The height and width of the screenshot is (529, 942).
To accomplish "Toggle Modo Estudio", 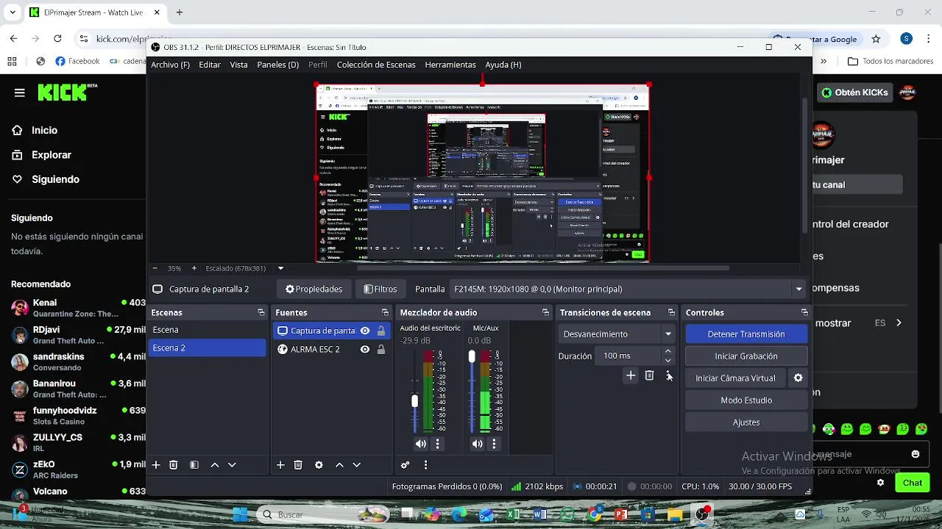I will click(746, 400).
